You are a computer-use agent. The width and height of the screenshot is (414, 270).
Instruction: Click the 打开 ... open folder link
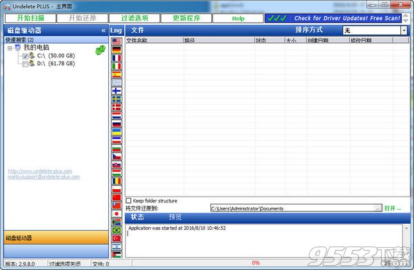click(x=393, y=208)
